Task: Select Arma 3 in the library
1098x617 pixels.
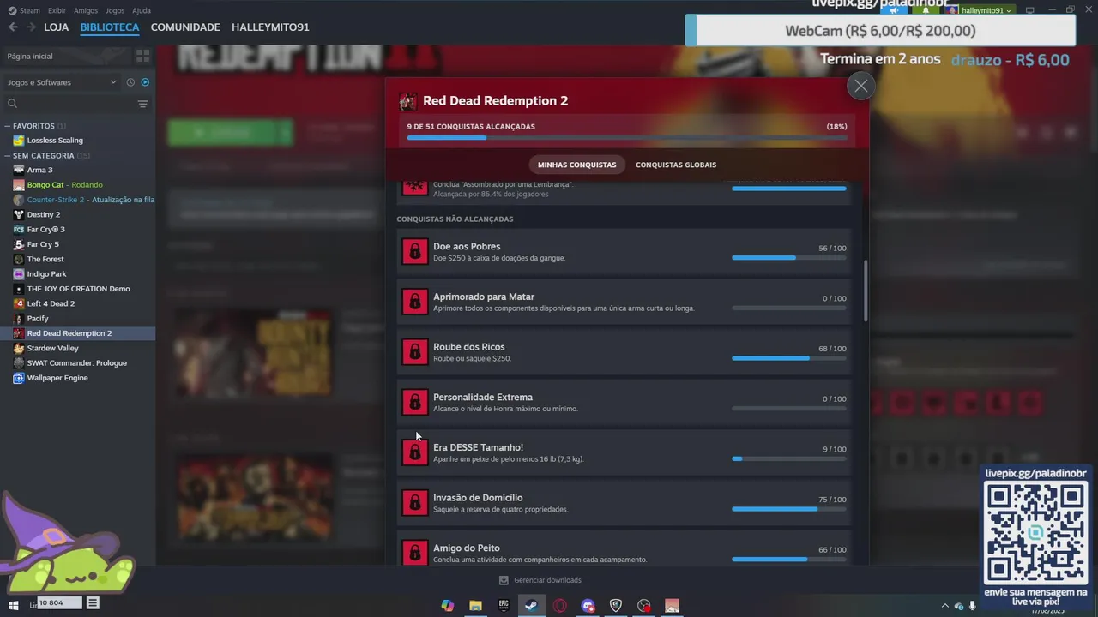Action: tap(39, 170)
